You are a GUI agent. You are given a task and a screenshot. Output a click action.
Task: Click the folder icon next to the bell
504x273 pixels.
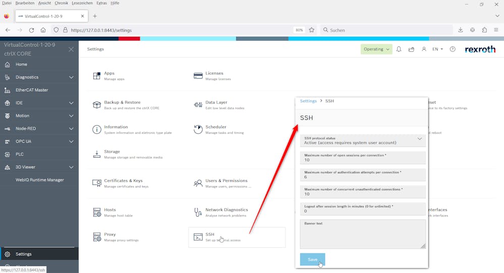(x=411, y=49)
